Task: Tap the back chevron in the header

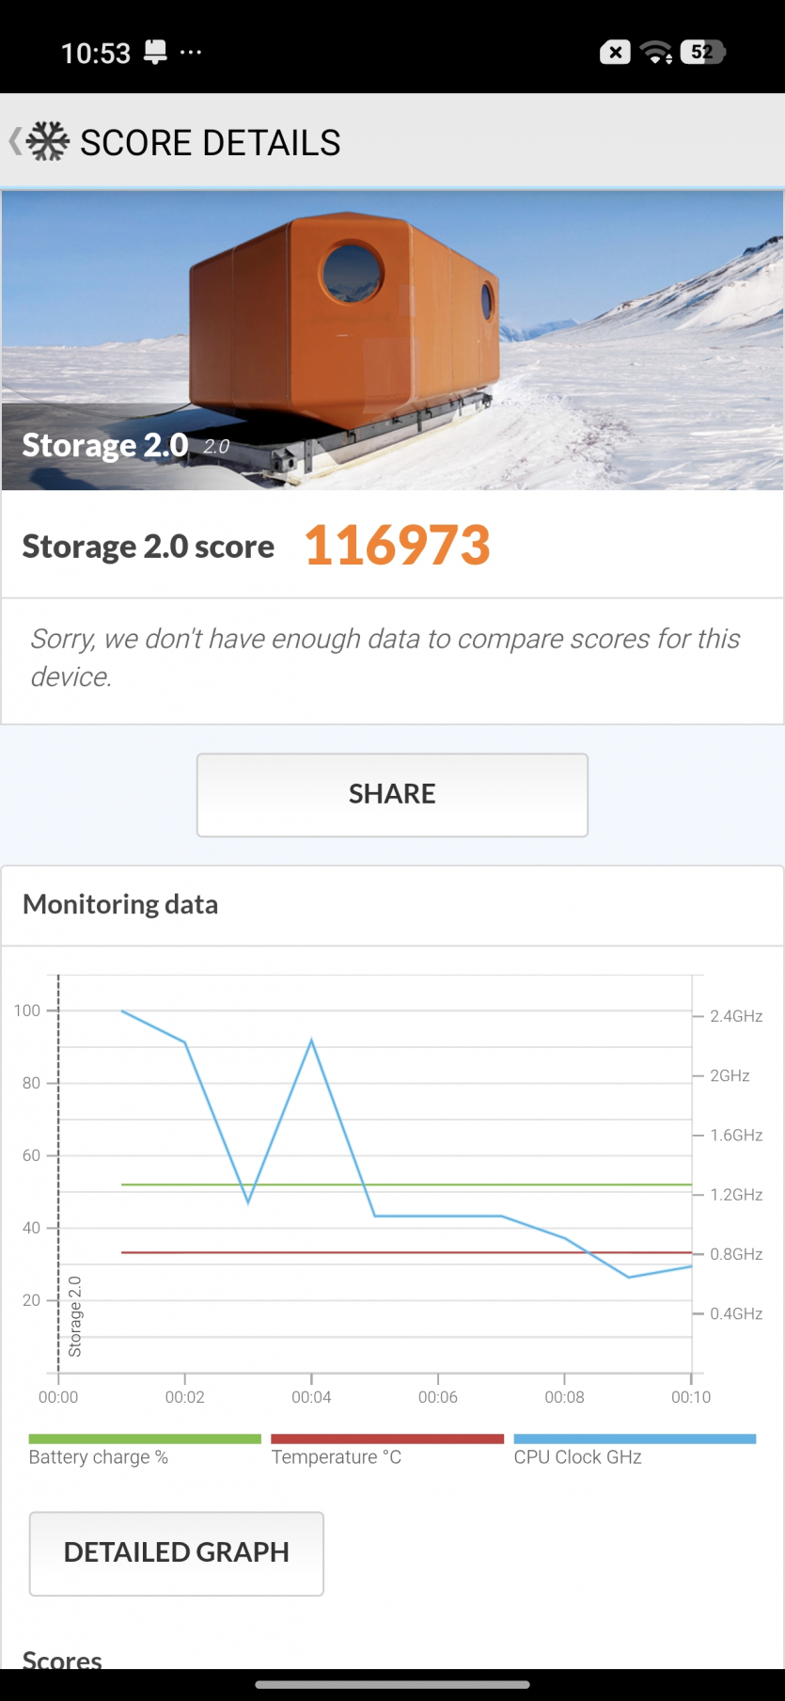Action: pyautogui.click(x=14, y=142)
